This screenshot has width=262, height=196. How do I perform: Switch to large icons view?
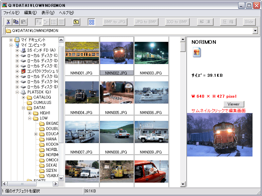[x=39, y=22]
